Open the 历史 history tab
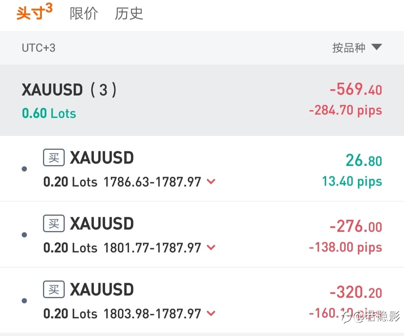404x336 pixels. tap(129, 13)
